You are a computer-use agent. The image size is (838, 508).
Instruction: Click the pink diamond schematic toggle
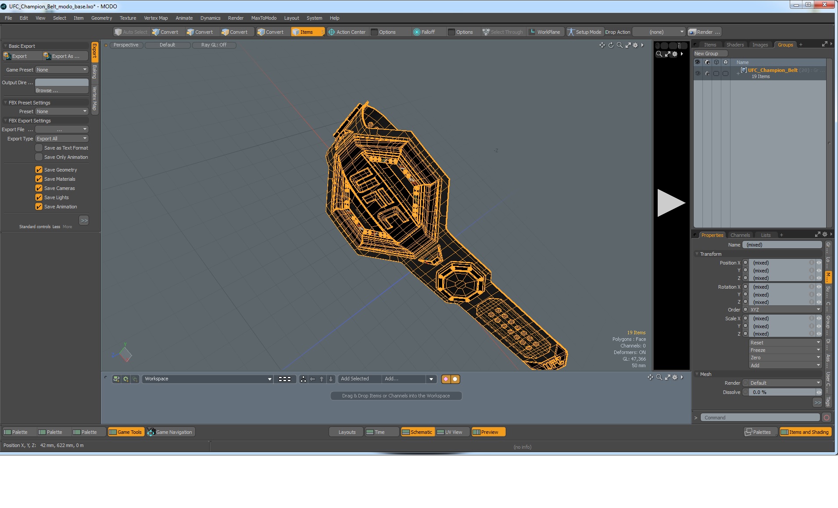click(446, 379)
